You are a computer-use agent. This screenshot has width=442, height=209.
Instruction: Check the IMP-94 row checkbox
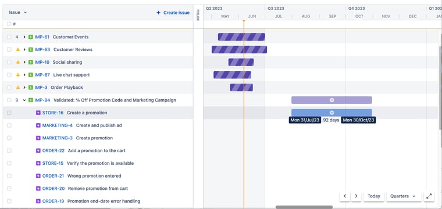[x=9, y=100]
